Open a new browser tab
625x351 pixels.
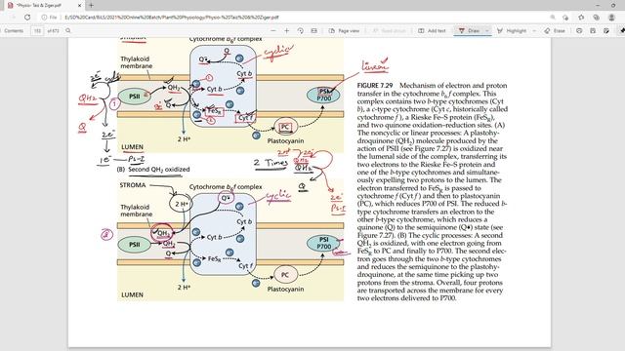(x=91, y=5)
